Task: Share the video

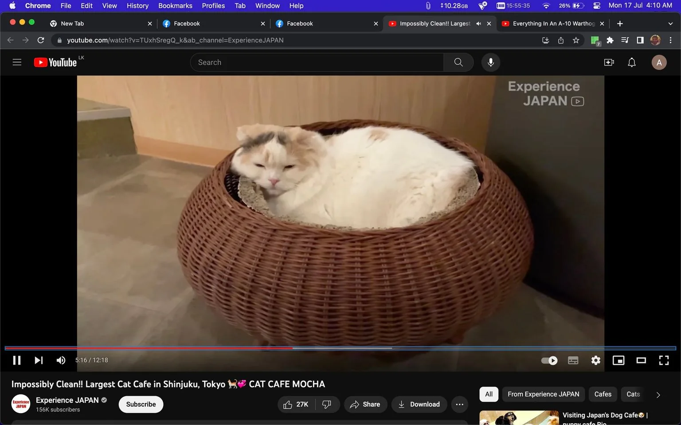Action: coord(365,404)
